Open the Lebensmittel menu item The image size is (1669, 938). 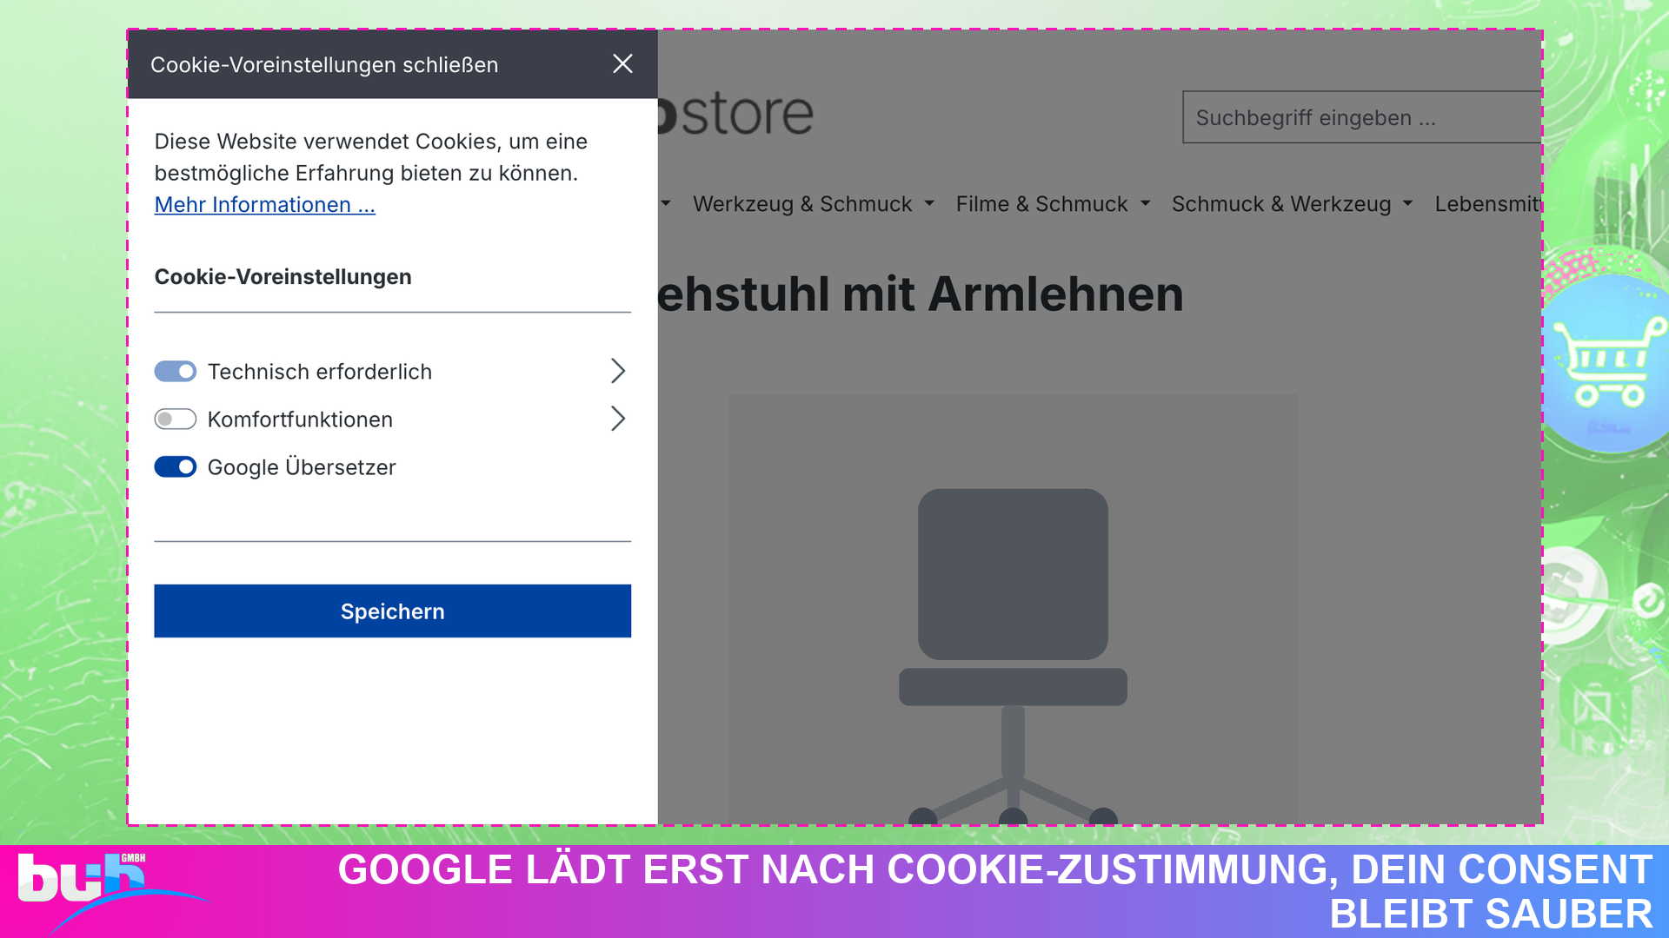[x=1488, y=204]
